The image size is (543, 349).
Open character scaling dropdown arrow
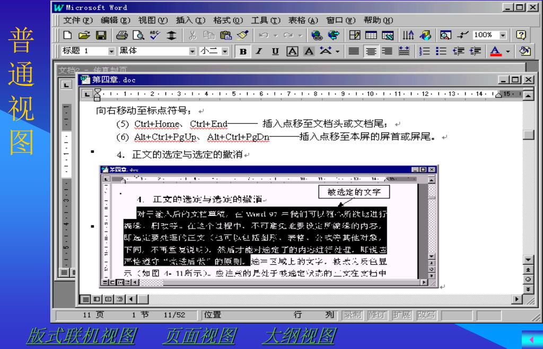click(337, 51)
